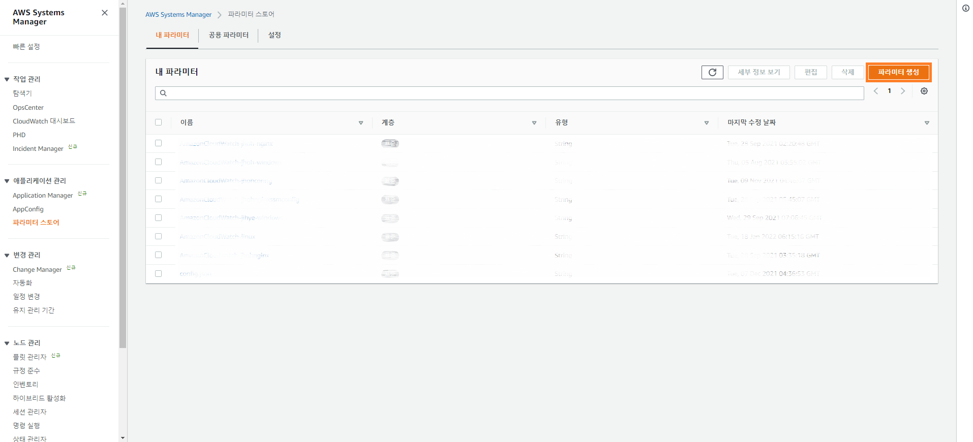Open 세션 관리자 in sidebar

point(29,412)
